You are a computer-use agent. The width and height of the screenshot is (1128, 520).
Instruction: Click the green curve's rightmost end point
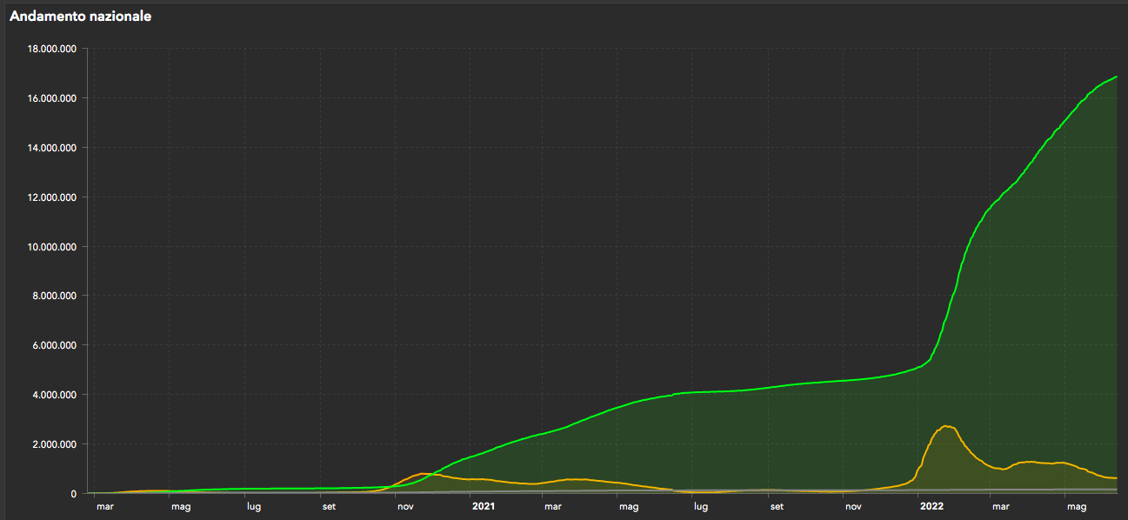click(x=1116, y=77)
